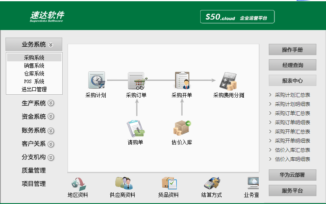326x204 pixels.
Task: Expand 分支机构 chevron
Action: [x=51, y=157]
